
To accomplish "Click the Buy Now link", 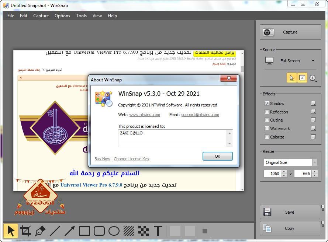I will (x=102, y=159).
